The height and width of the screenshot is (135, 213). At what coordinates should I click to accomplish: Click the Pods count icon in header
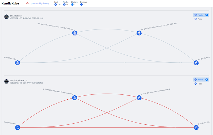point(55,5)
